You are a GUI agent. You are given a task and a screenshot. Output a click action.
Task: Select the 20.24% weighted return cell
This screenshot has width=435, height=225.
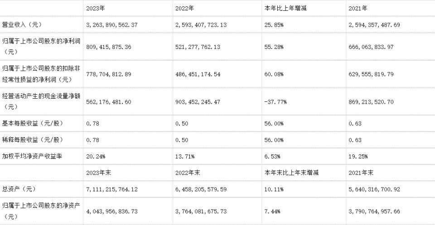pos(96,157)
